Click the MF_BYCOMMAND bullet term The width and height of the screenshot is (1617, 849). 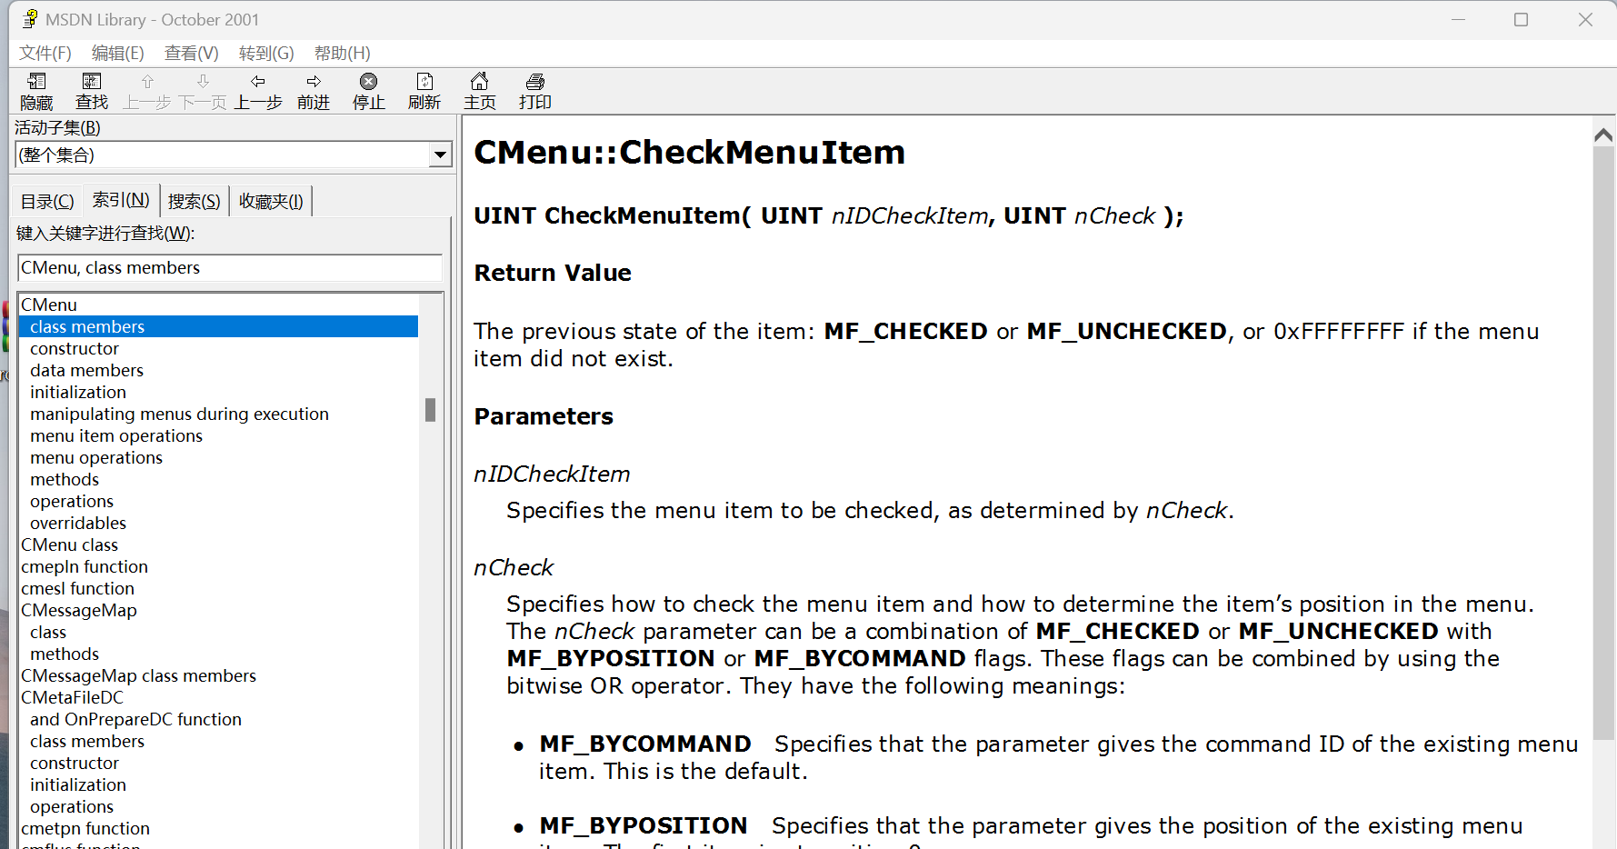click(645, 744)
